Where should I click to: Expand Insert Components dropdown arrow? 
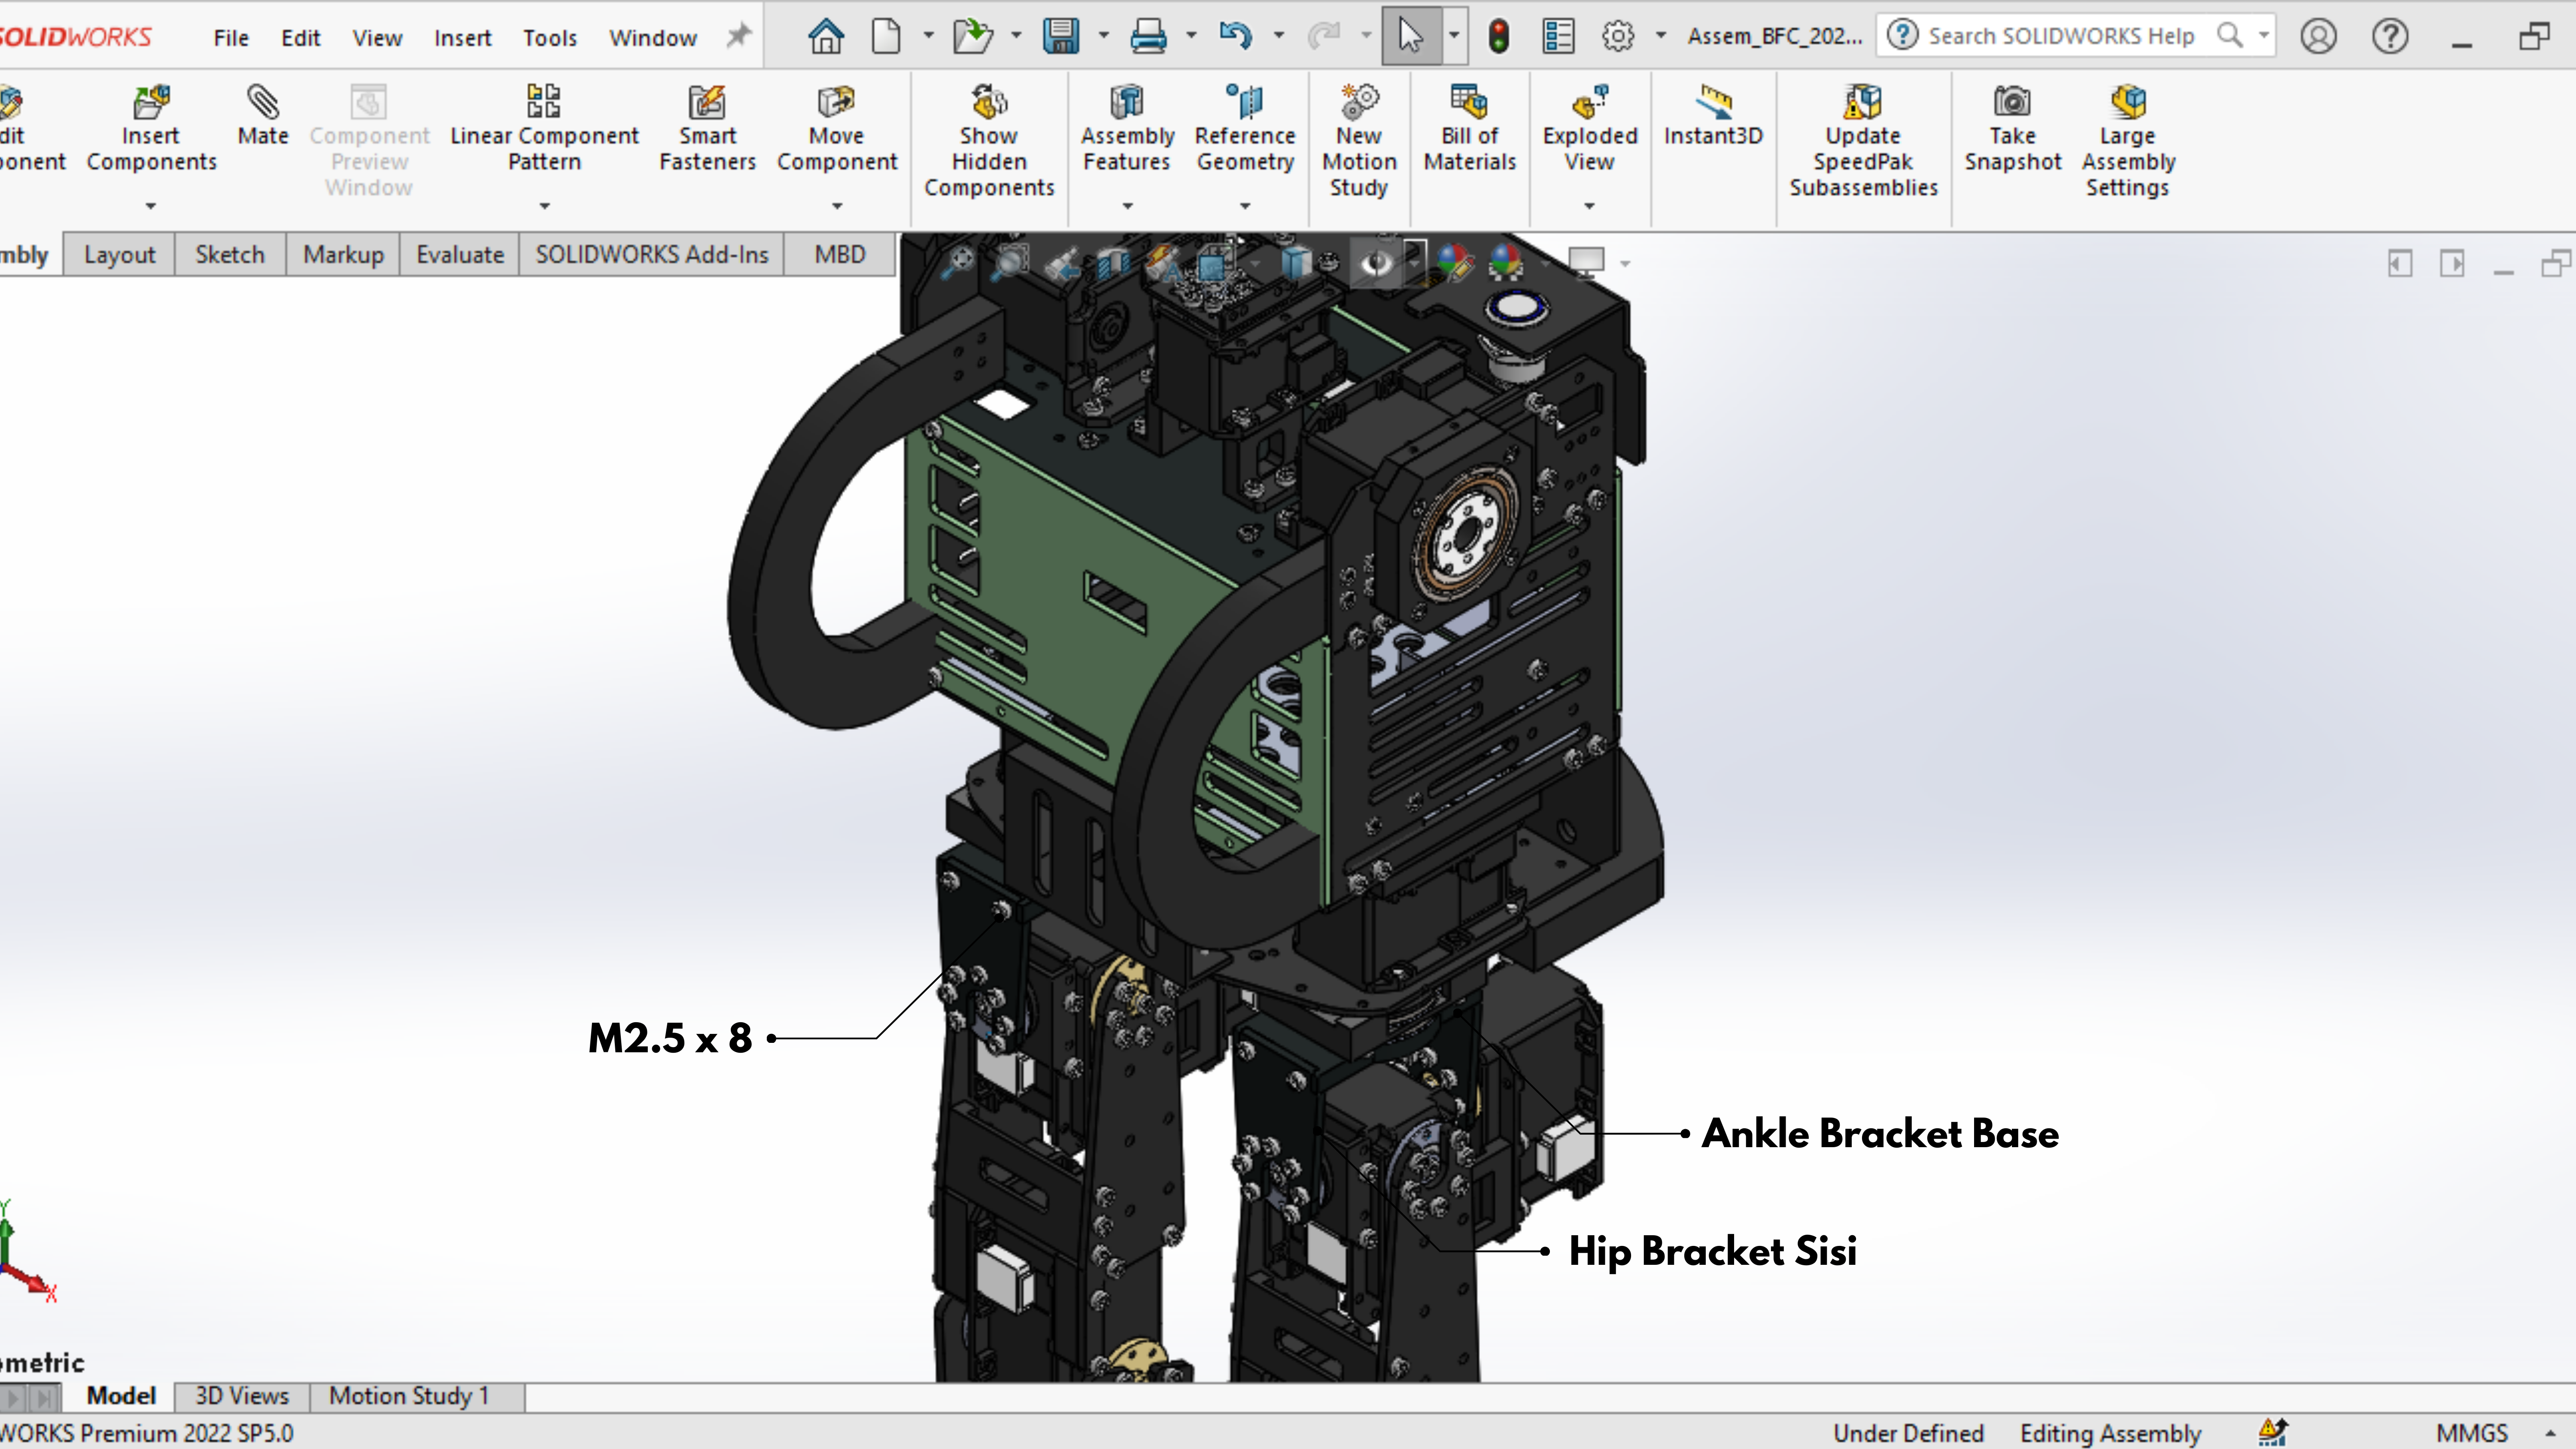coord(151,206)
